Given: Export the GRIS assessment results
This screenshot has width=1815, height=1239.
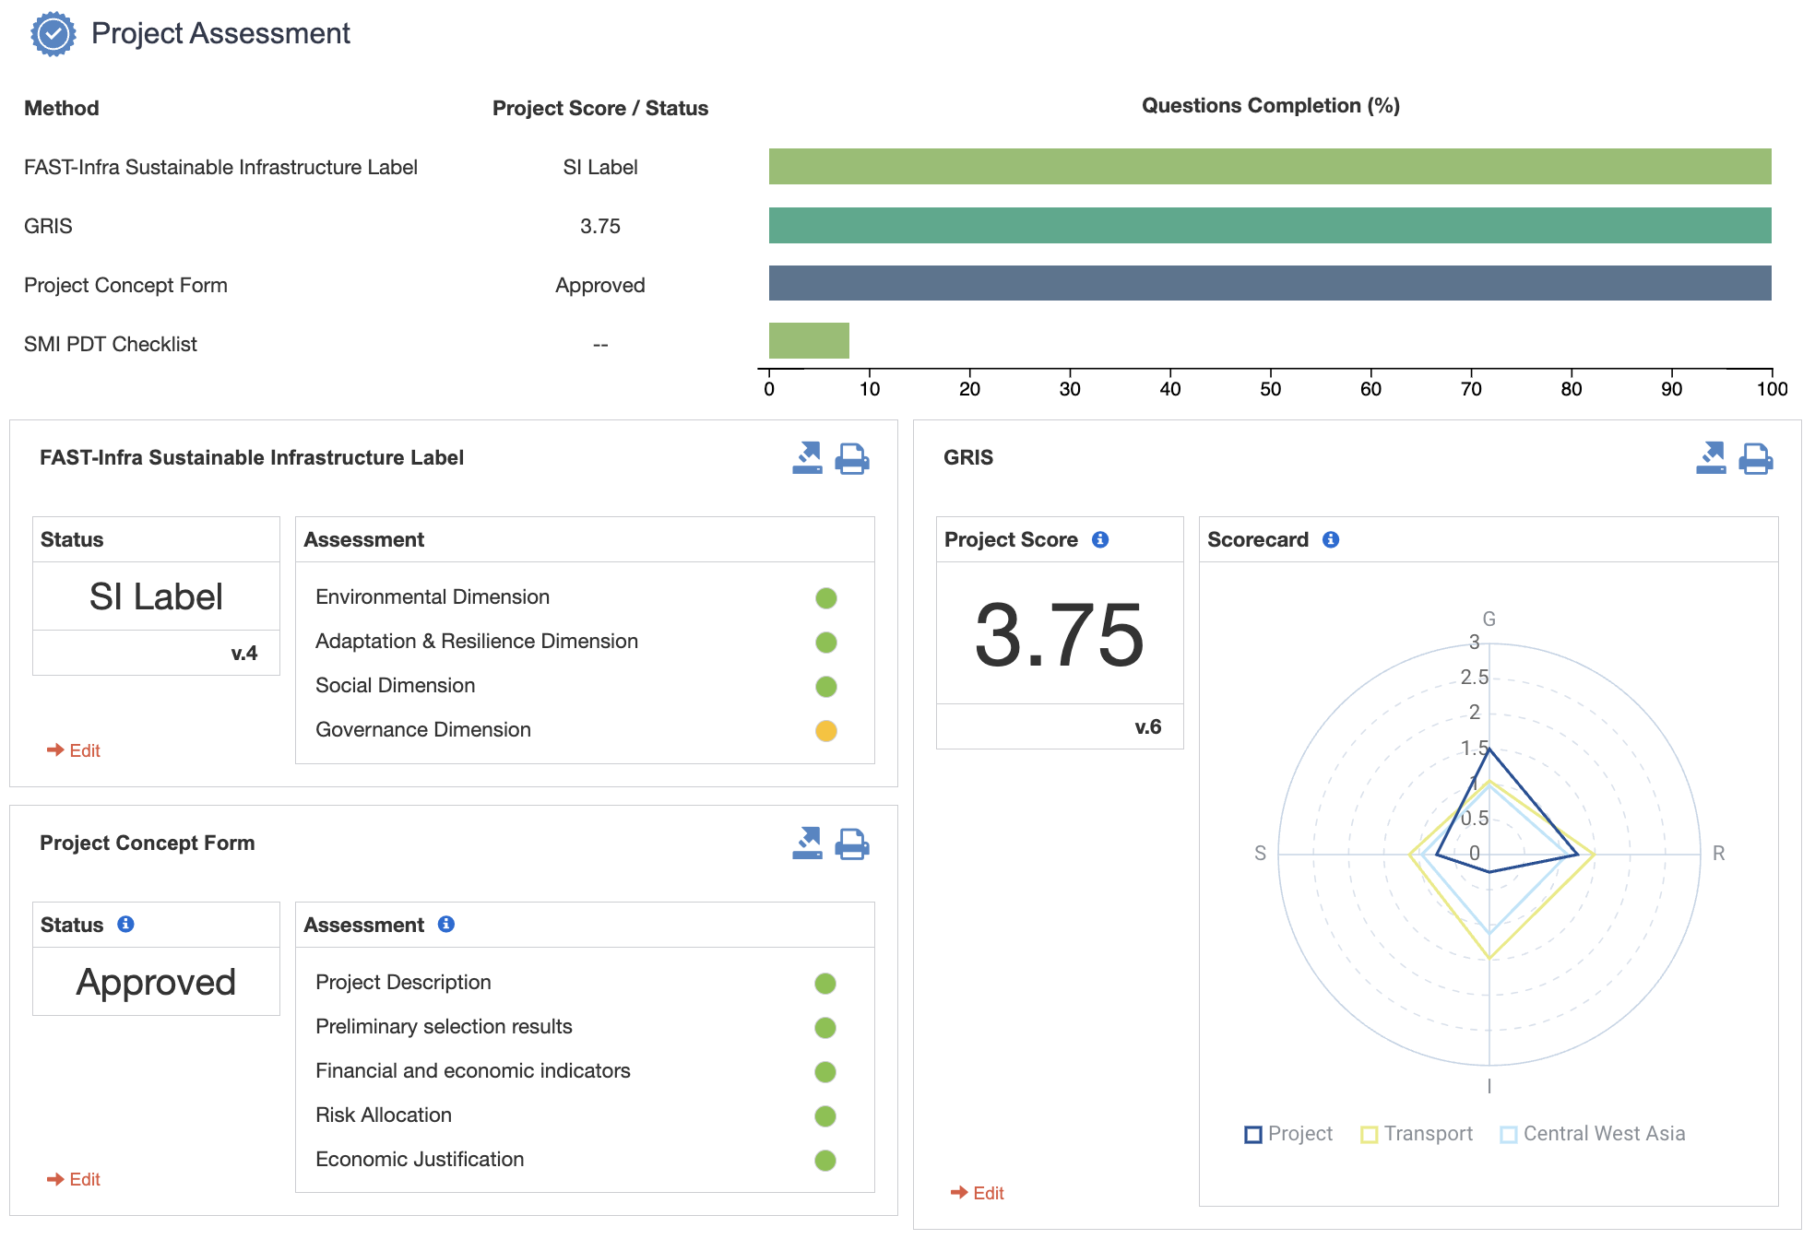Looking at the screenshot, I should point(1713,458).
